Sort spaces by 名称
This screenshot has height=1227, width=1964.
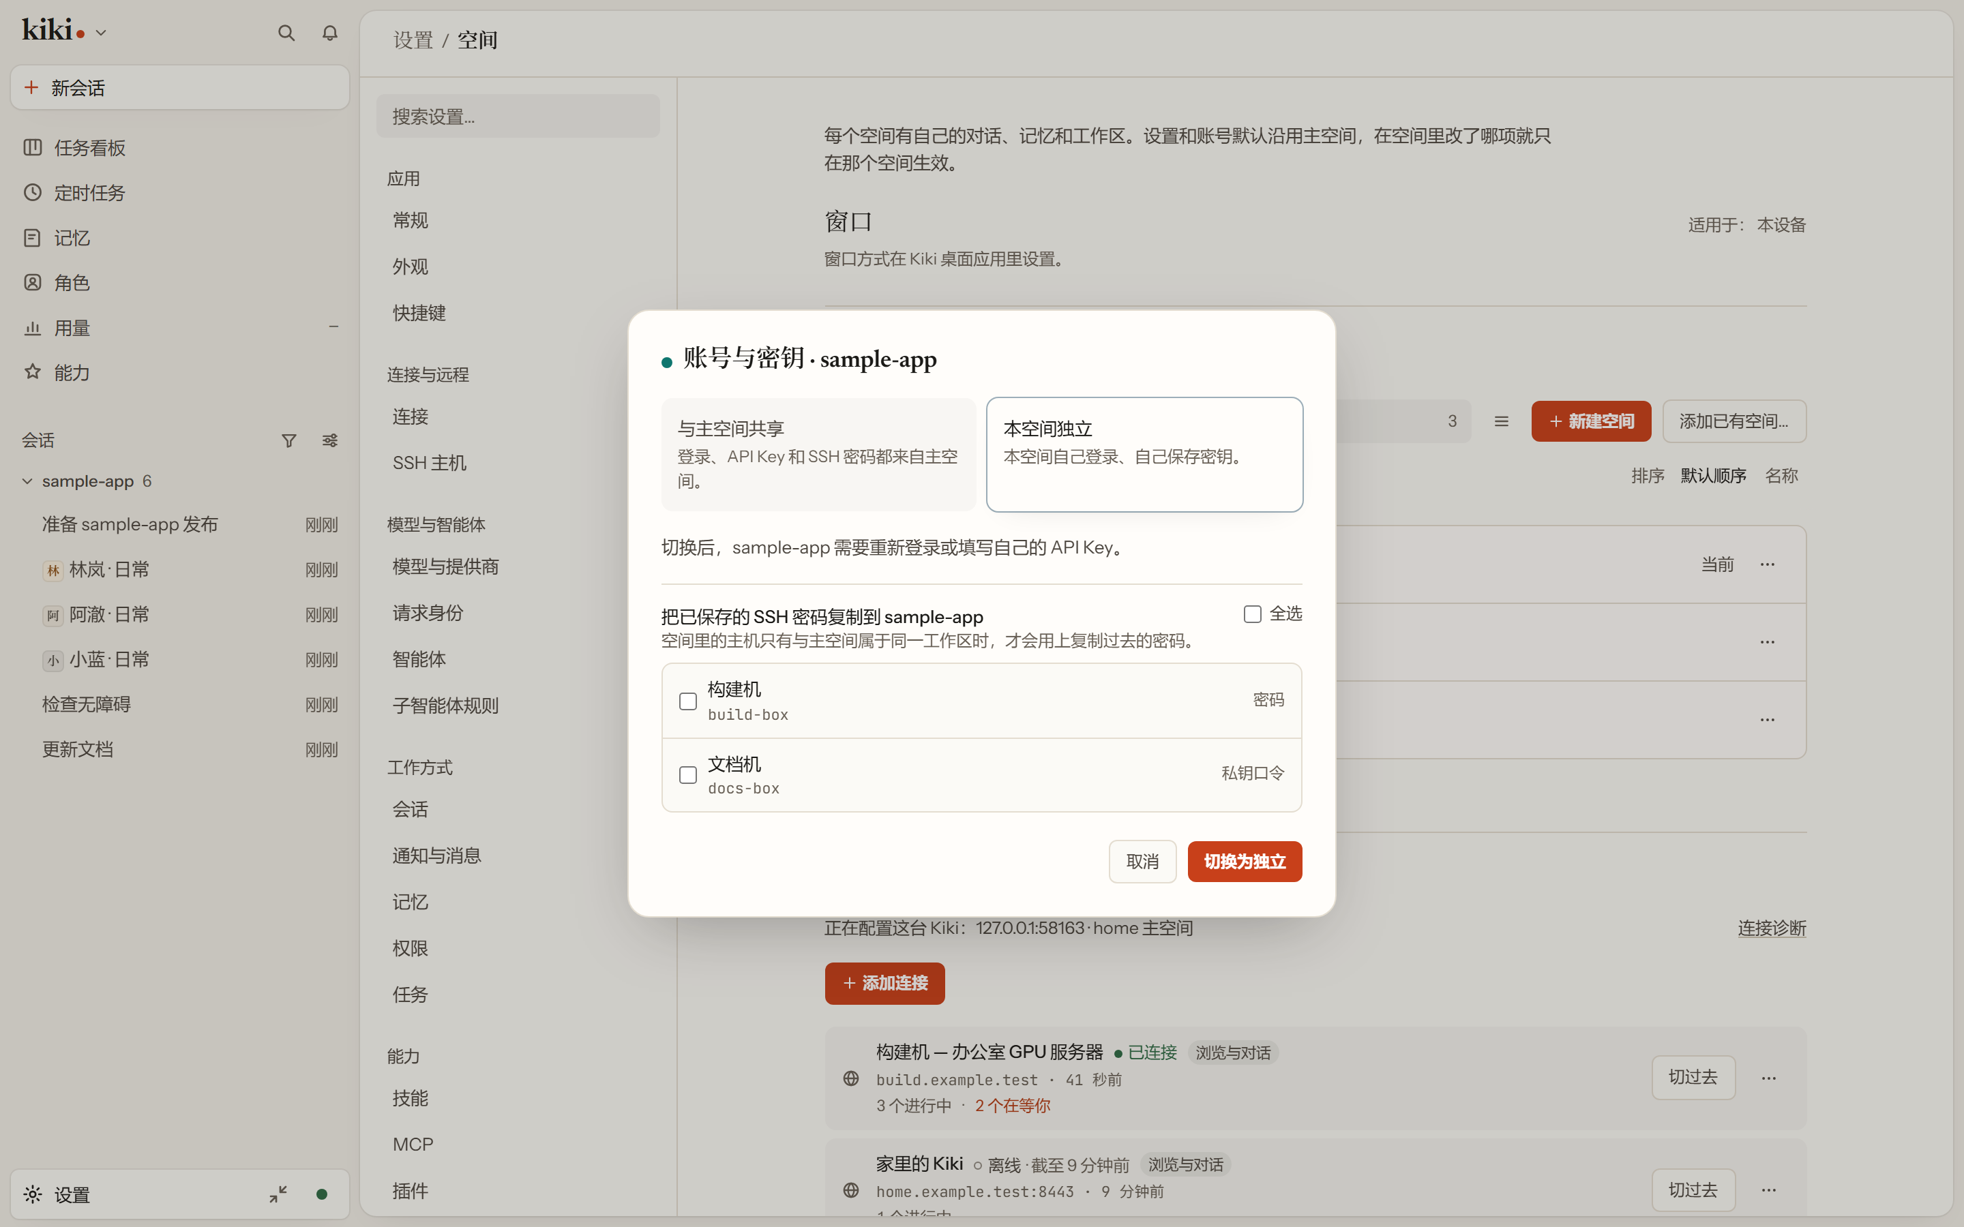click(x=1781, y=476)
